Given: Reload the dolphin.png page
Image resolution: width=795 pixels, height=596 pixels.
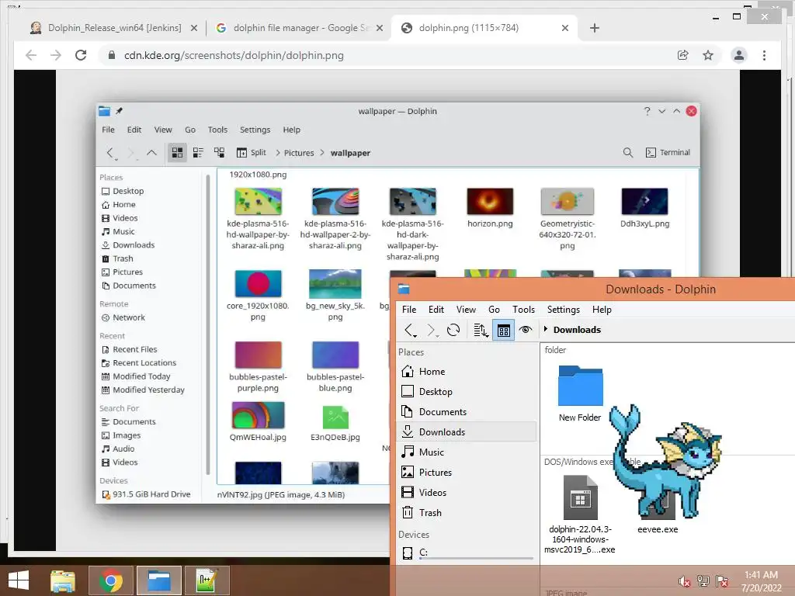Looking at the screenshot, I should coord(81,55).
